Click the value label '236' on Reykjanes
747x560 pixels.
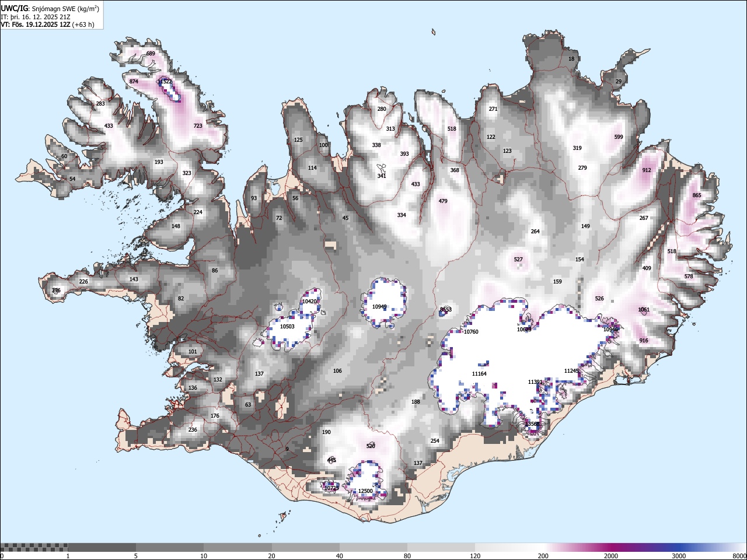tap(193, 430)
